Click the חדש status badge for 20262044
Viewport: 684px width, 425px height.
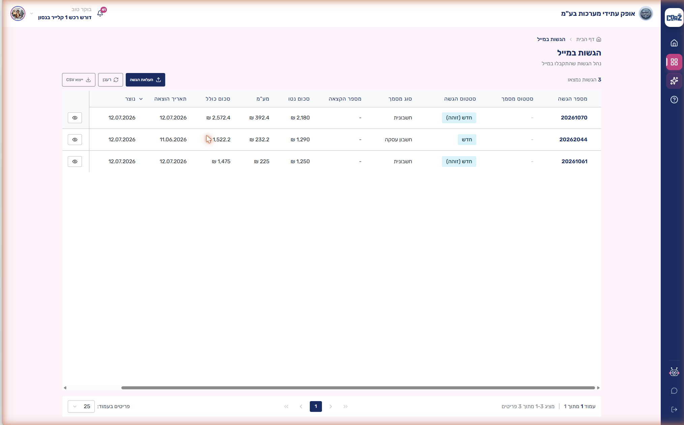[467, 140]
